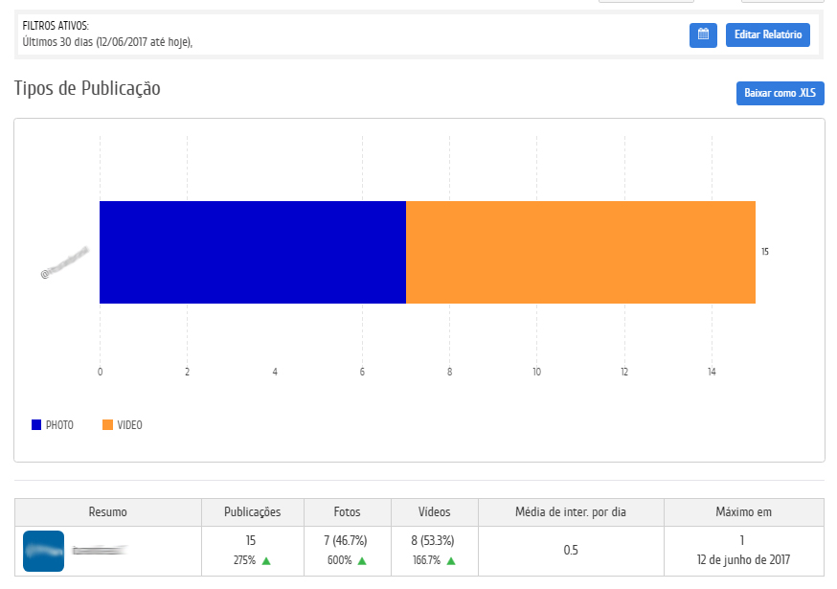Click the blurred account label on chart axis
The height and width of the screenshot is (589, 837).
[64, 261]
